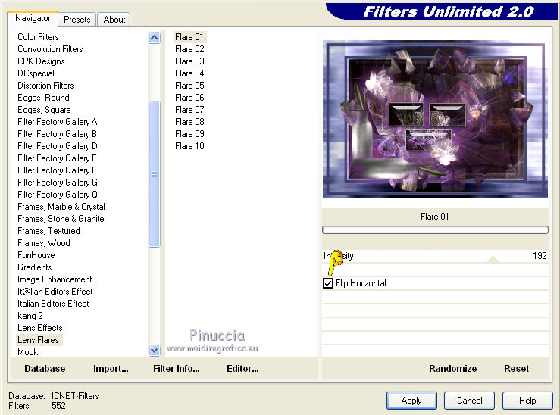Select the Lens Flares category
The image size is (560, 415).
tap(38, 340)
